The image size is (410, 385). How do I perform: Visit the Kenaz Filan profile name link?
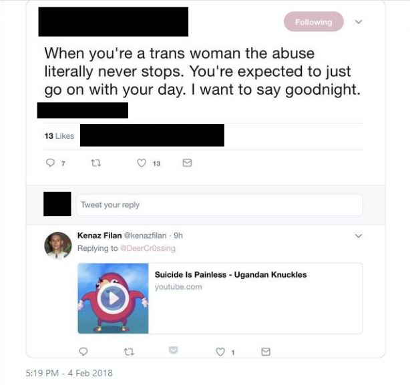99,236
